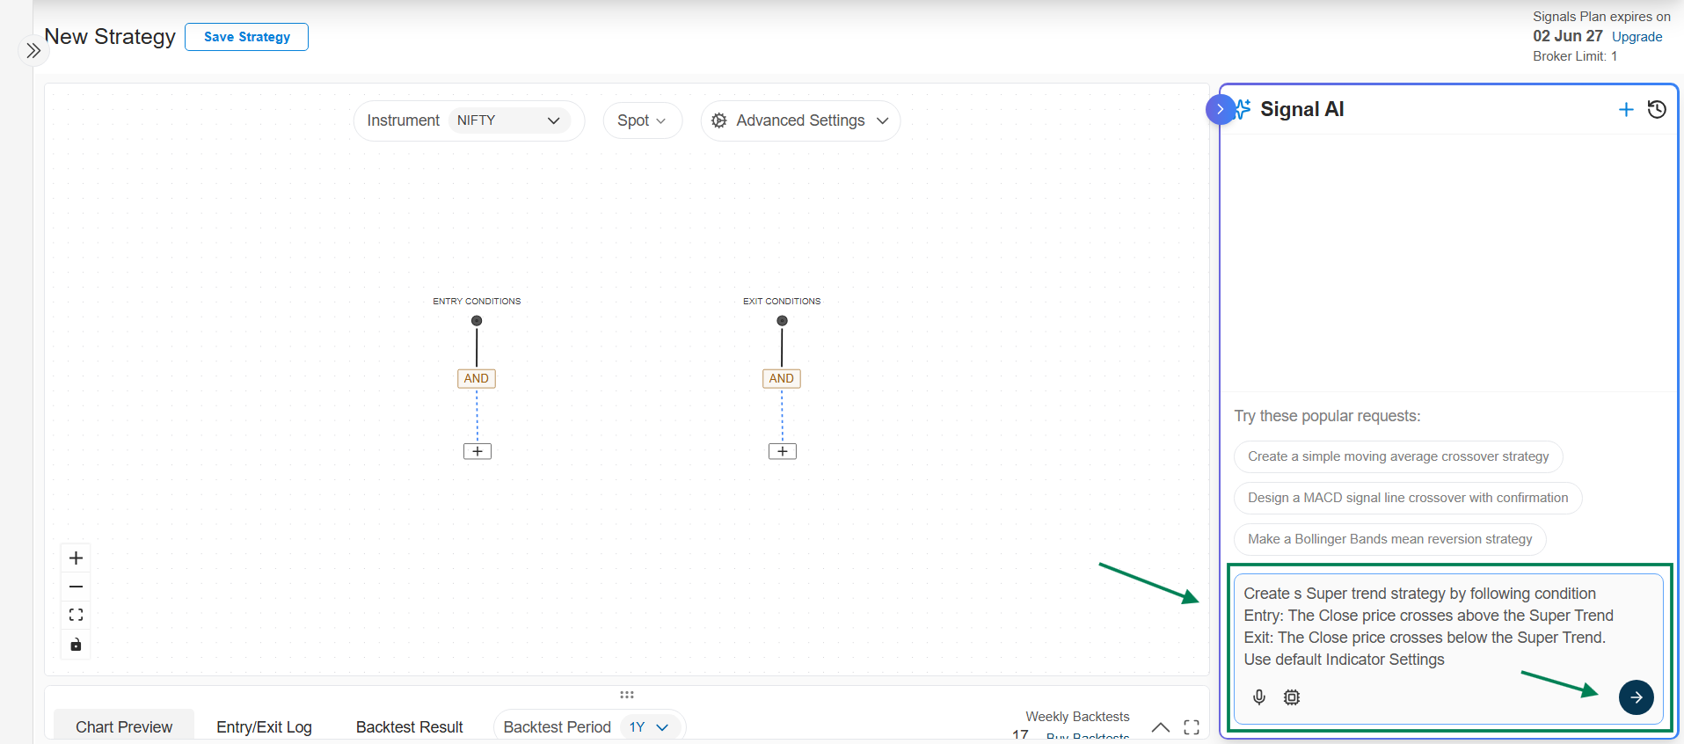Switch to the Entry/Exit Log tab
The image size is (1684, 744).
pyautogui.click(x=264, y=727)
